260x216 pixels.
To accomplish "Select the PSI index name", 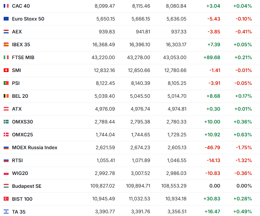I will 16,83.
